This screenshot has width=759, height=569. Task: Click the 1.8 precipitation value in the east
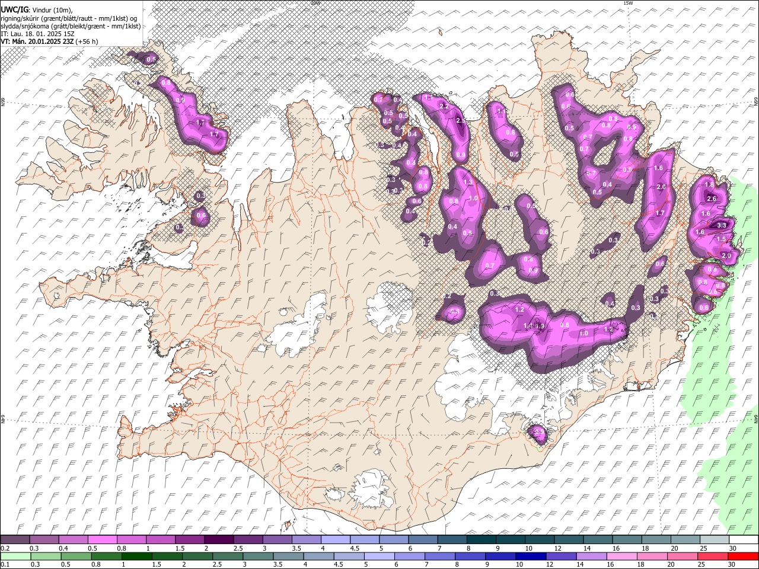pyautogui.click(x=710, y=185)
